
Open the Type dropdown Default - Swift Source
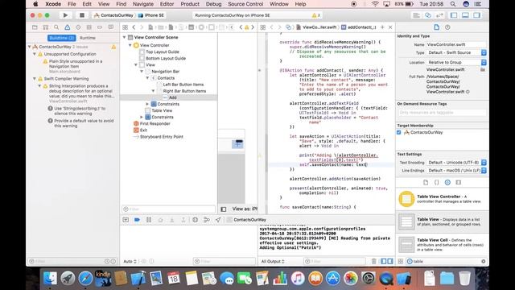tap(456, 52)
